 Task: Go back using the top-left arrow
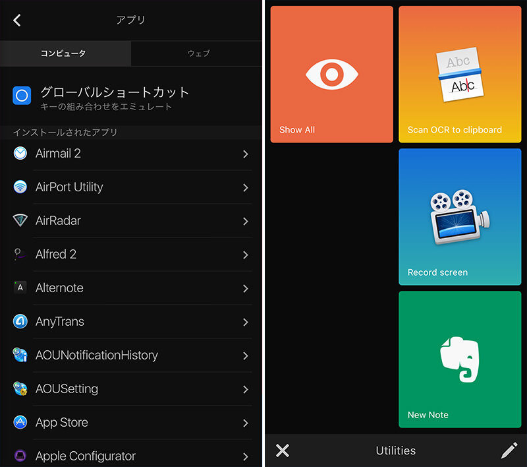tap(17, 20)
